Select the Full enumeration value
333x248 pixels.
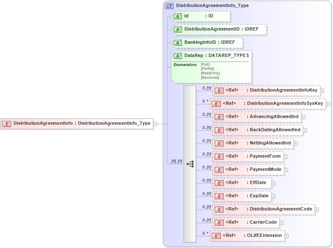(205, 64)
